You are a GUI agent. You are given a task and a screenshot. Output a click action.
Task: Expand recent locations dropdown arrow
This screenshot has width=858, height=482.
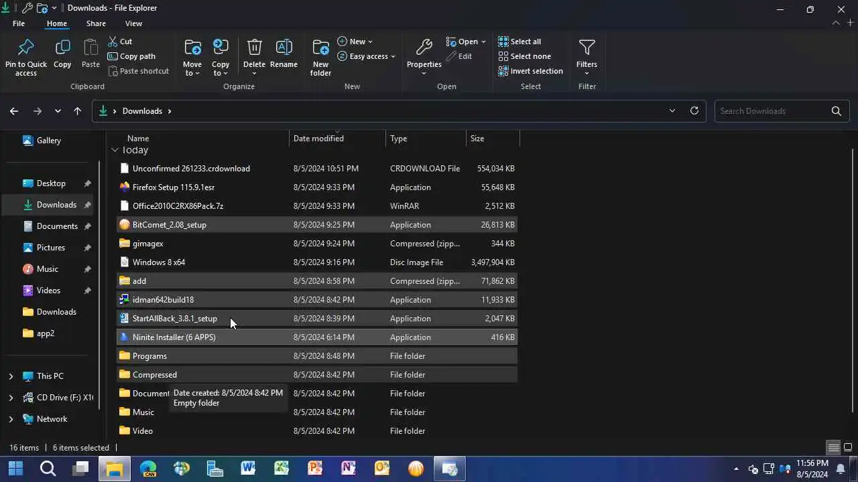coord(58,111)
